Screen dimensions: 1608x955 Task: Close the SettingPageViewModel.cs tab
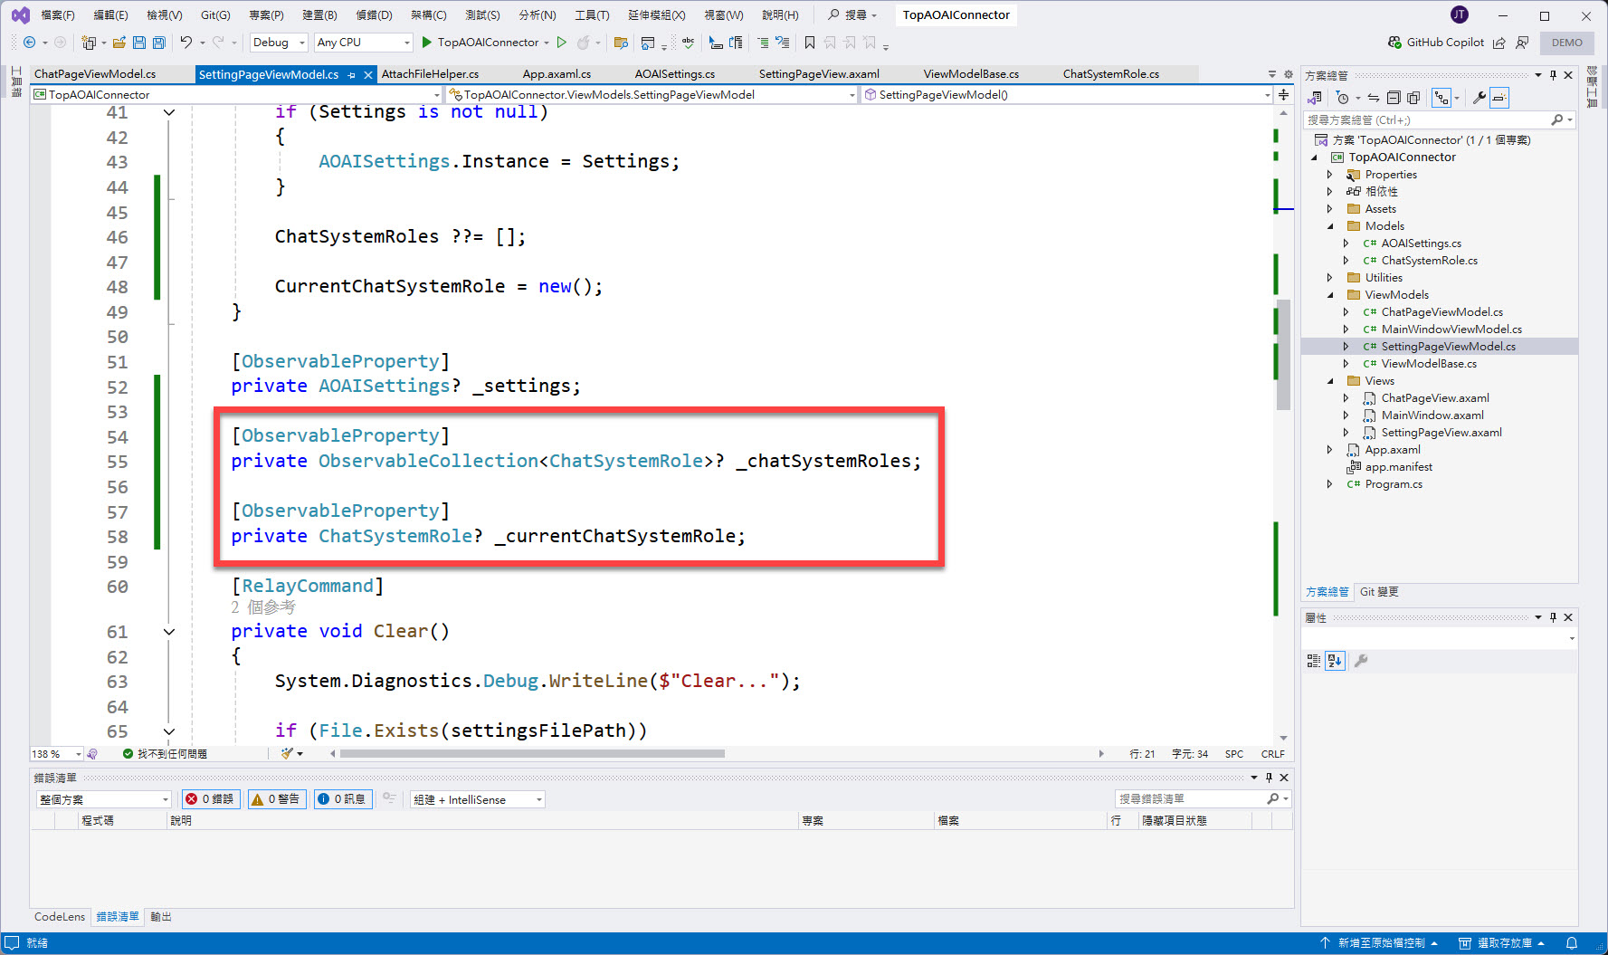tap(368, 75)
